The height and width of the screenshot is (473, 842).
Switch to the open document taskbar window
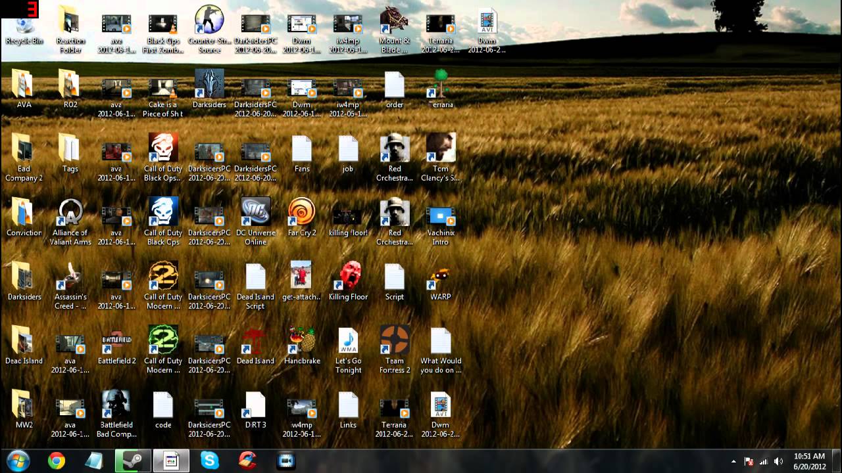(x=171, y=461)
